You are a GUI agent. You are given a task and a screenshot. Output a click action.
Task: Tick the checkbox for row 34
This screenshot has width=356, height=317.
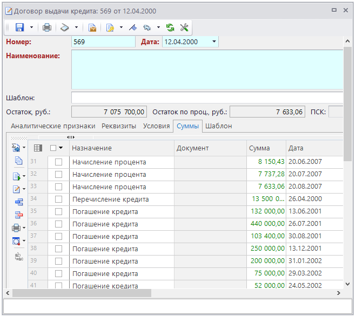point(58,199)
